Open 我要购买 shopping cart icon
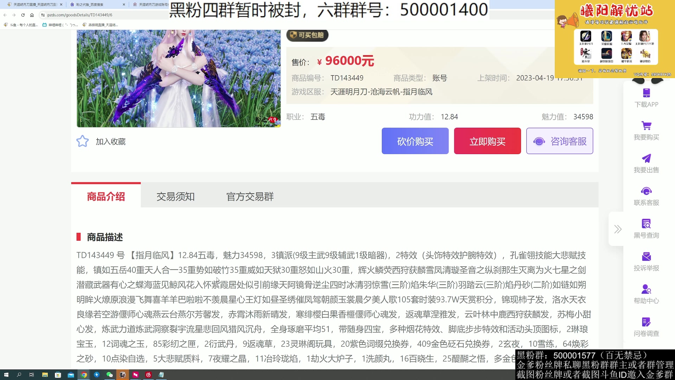This screenshot has height=380, width=675. click(x=646, y=126)
